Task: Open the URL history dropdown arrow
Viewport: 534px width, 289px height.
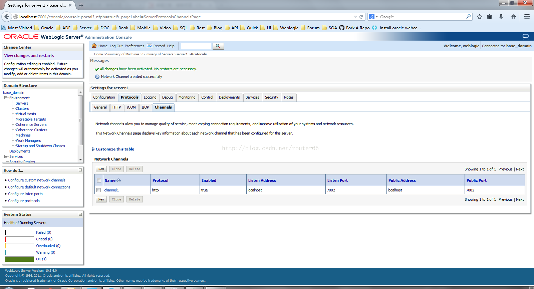Action: (x=355, y=17)
